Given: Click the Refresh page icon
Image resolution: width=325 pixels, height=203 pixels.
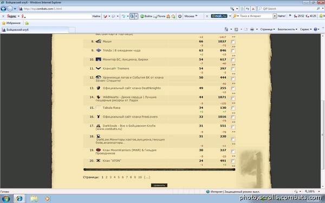Looking at the screenshot, I should (x=248, y=9).
